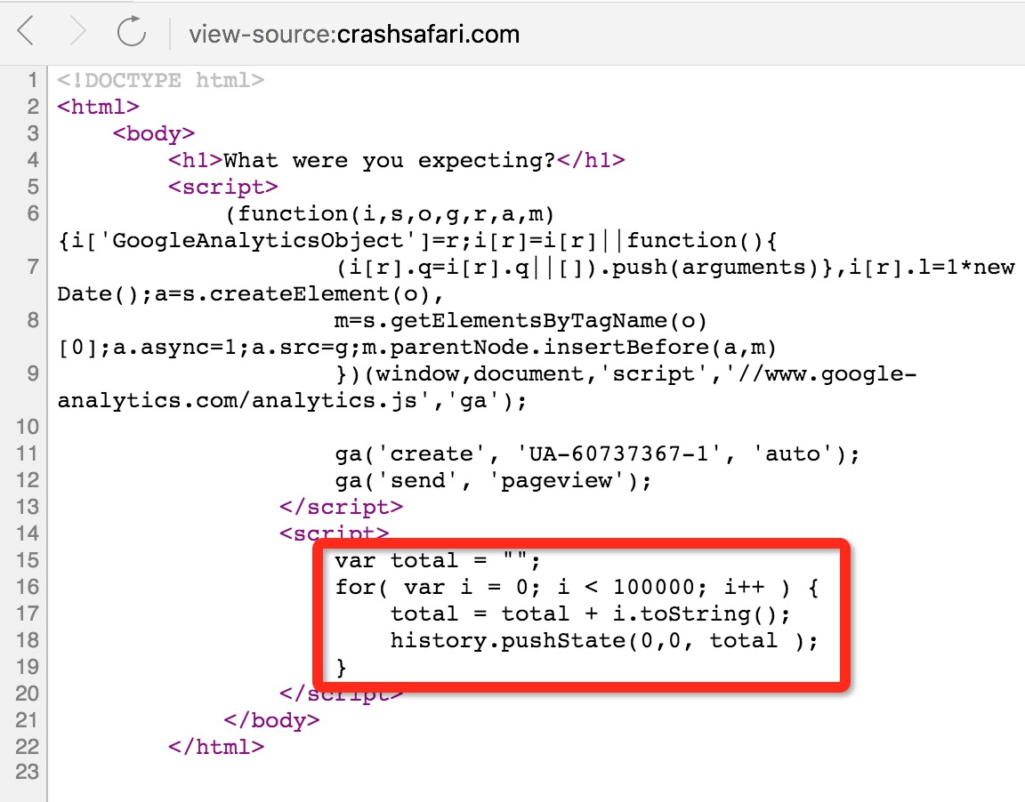Click line number 21 in the gutter
The width and height of the screenshot is (1025, 802).
(27, 720)
